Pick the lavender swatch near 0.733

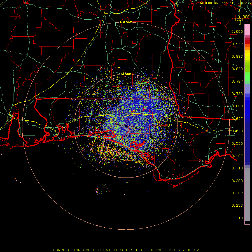click(247, 89)
